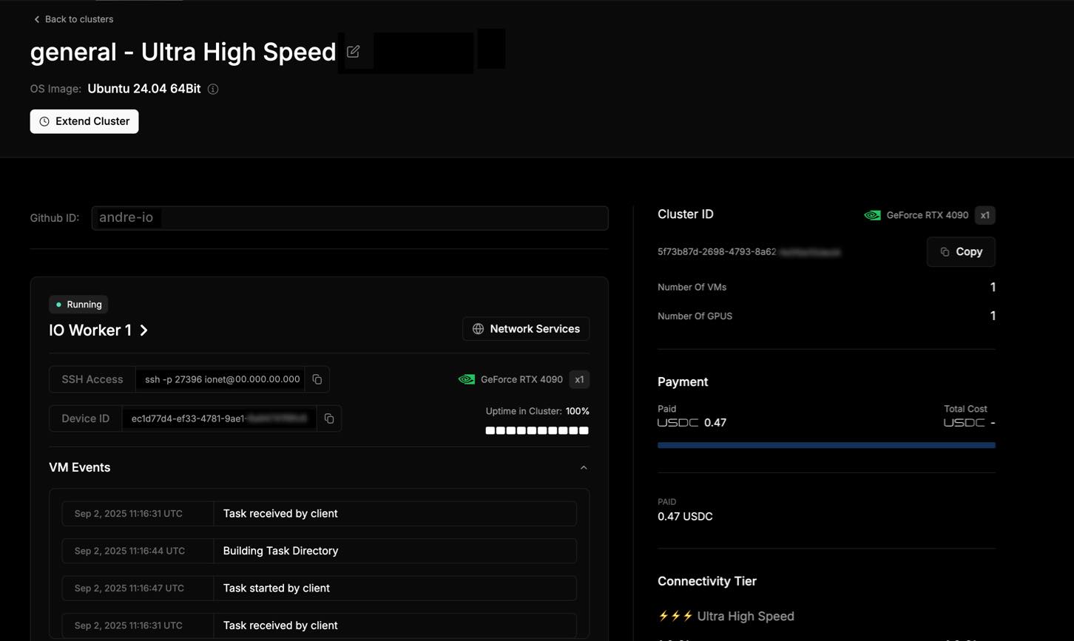Select the Task started by client event
Screen dimensions: 1074x641
click(320, 589)
